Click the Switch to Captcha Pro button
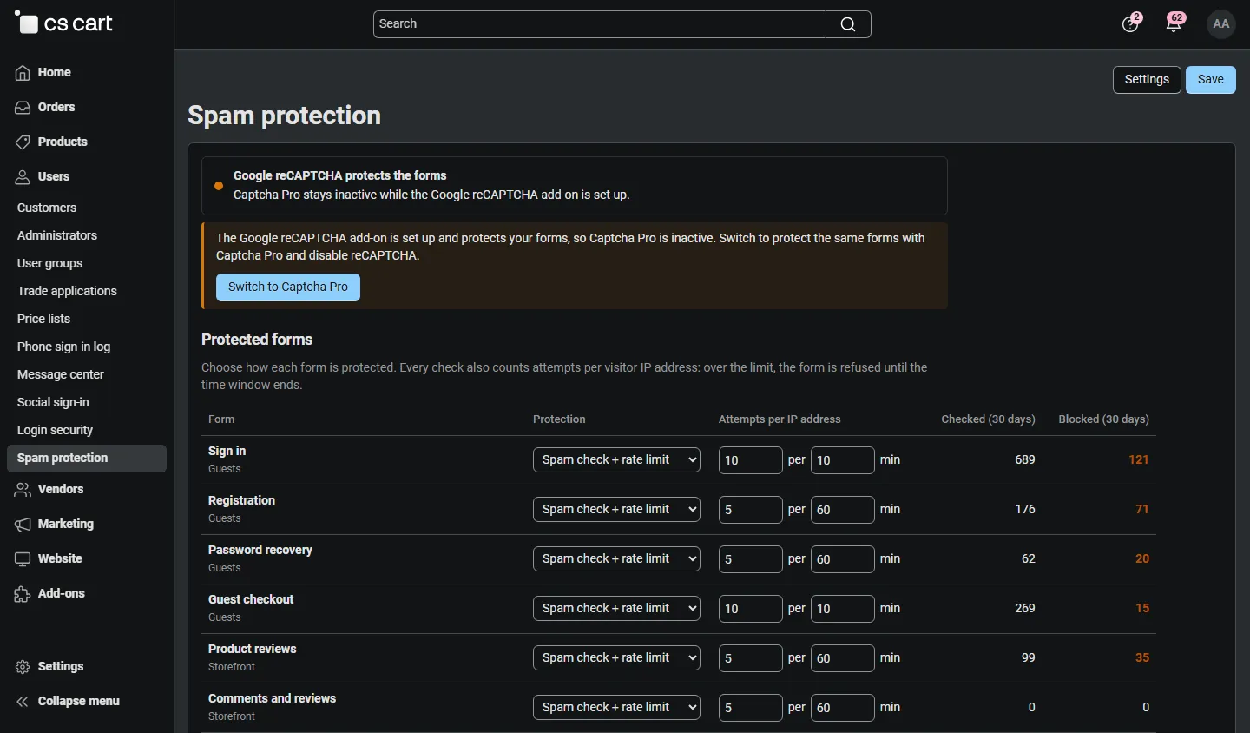Image resolution: width=1250 pixels, height=733 pixels. [288, 287]
